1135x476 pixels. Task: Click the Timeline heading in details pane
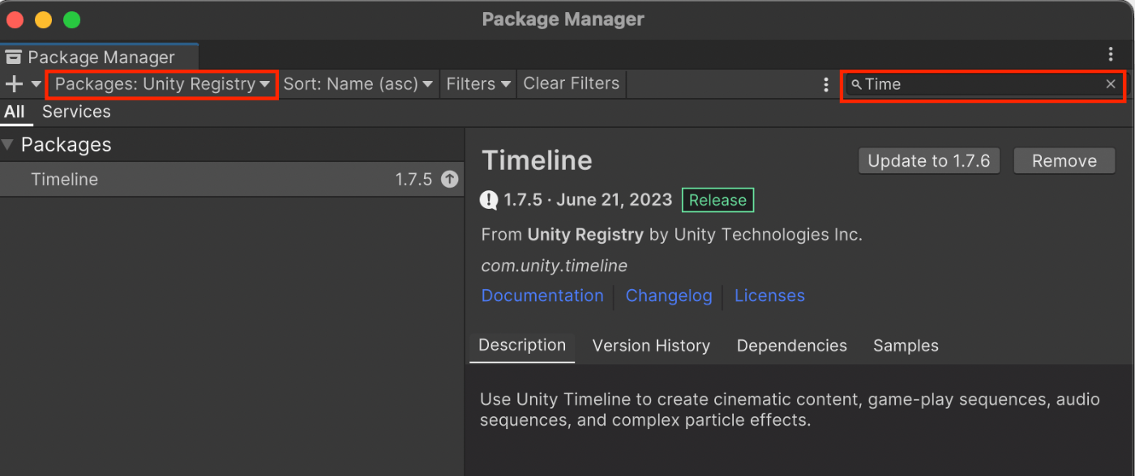point(537,160)
